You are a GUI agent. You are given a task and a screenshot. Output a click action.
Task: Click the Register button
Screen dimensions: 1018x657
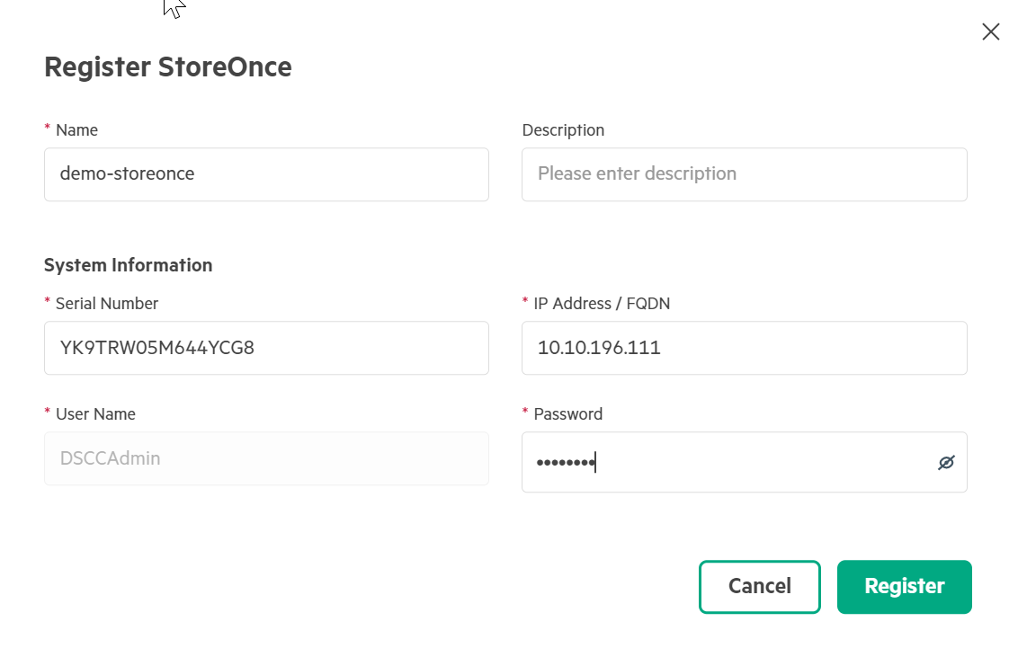(x=904, y=587)
